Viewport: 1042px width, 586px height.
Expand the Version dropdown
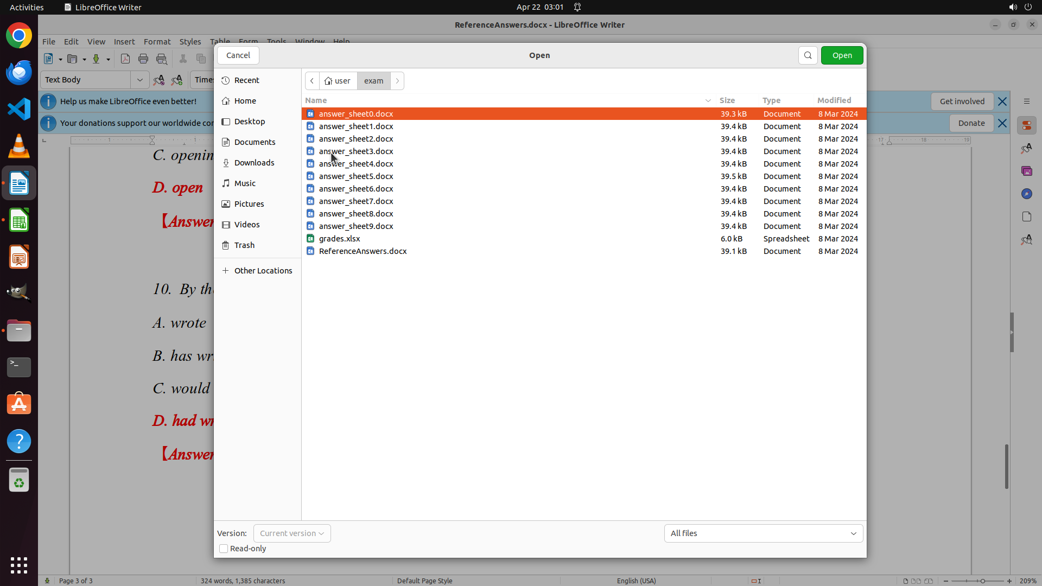tap(292, 533)
